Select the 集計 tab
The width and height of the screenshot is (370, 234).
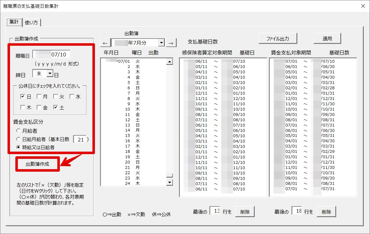tap(14, 22)
